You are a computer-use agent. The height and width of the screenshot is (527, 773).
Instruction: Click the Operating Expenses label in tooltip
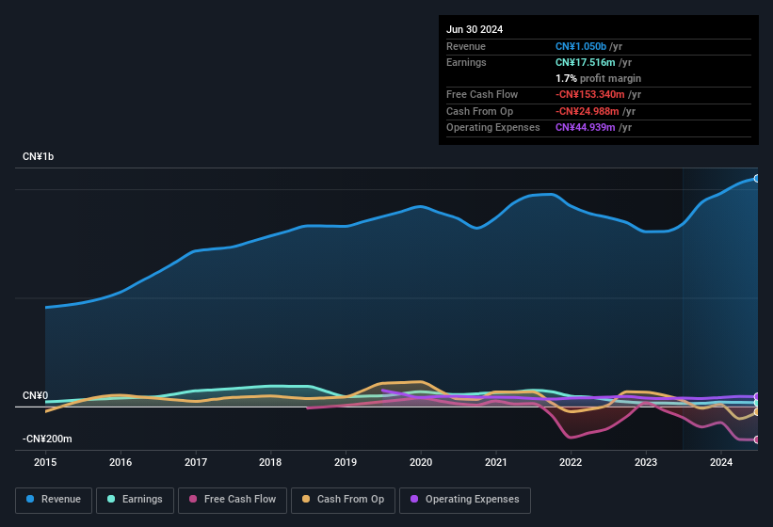(493, 128)
